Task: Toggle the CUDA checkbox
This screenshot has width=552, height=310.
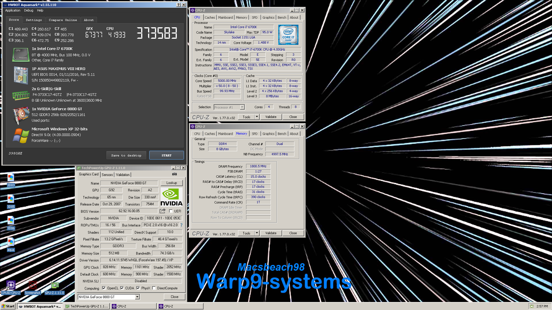Action: pyautogui.click(x=122, y=288)
